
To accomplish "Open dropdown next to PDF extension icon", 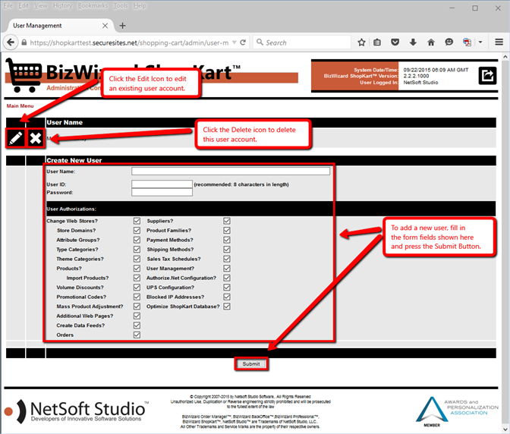I will pyautogui.click(x=480, y=42).
